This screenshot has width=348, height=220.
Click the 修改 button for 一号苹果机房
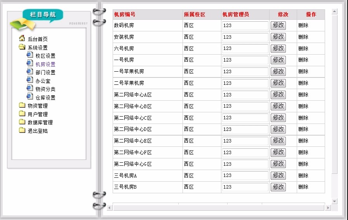point(278,72)
